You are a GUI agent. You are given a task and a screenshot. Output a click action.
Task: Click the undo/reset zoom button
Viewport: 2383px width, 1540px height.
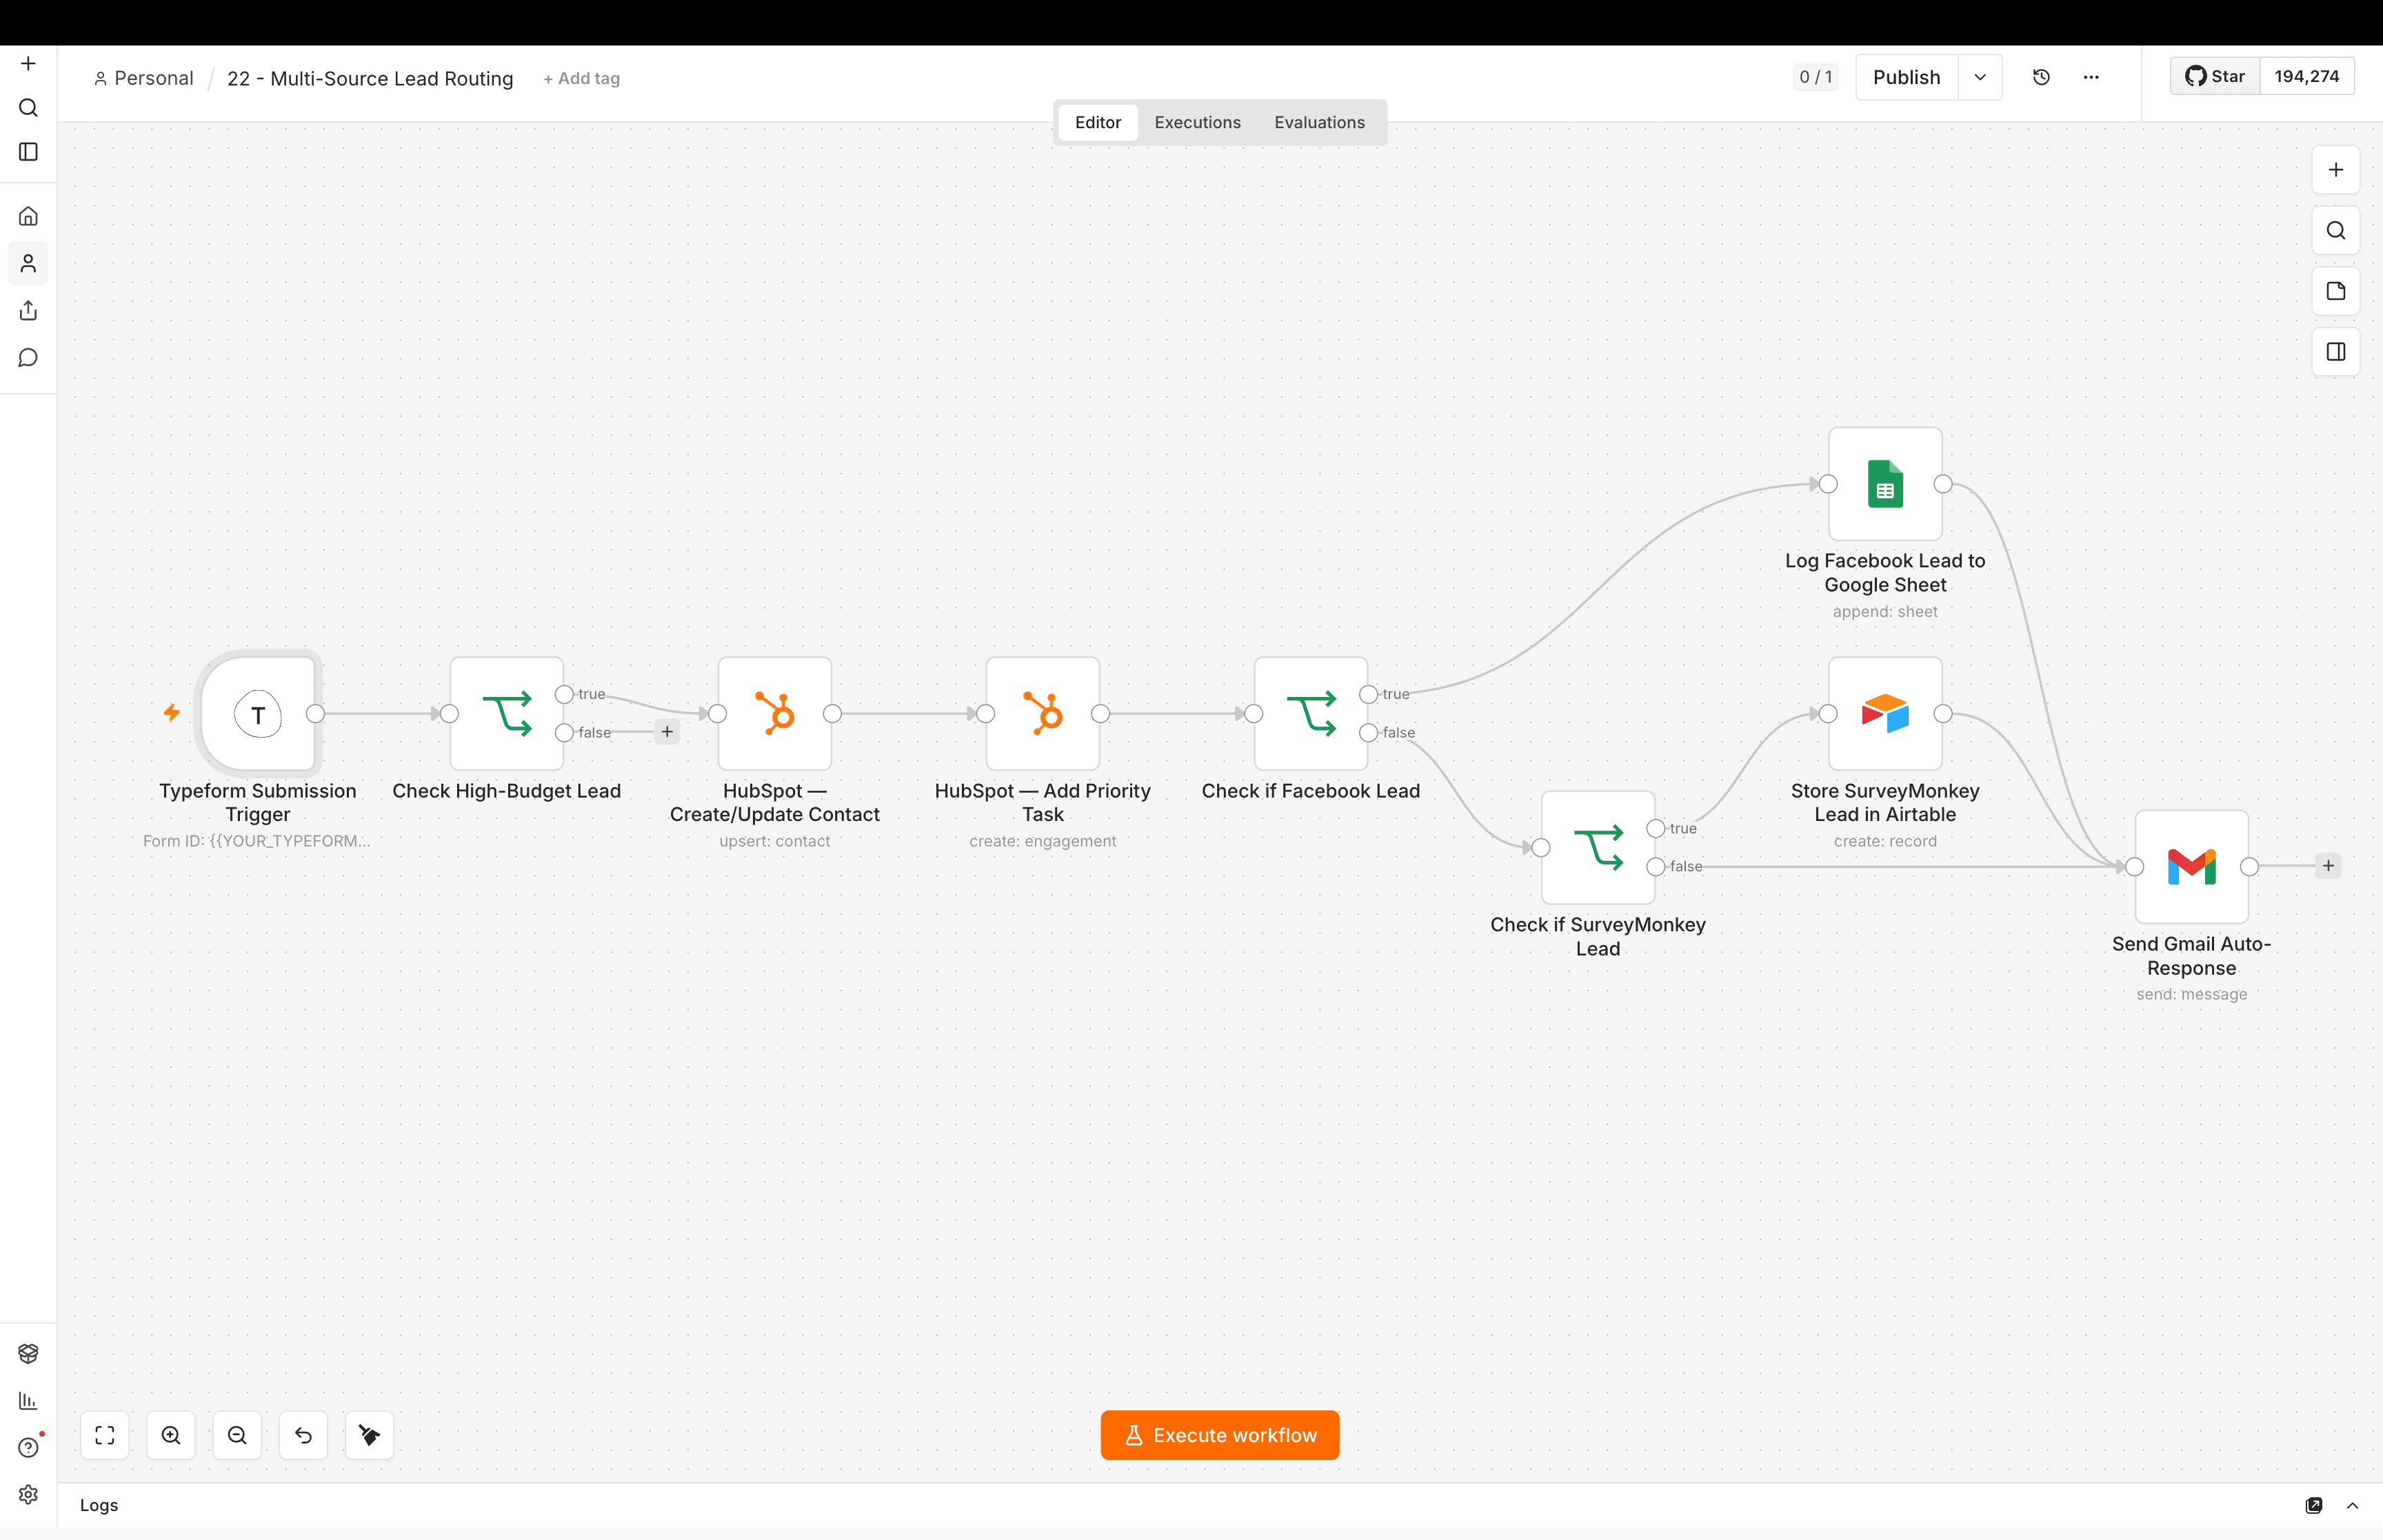click(303, 1435)
